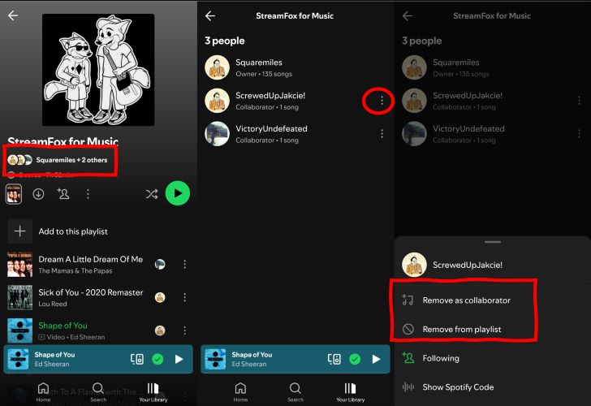Open the small preview thumbnail by download
The width and height of the screenshot is (591, 406).
point(14,194)
